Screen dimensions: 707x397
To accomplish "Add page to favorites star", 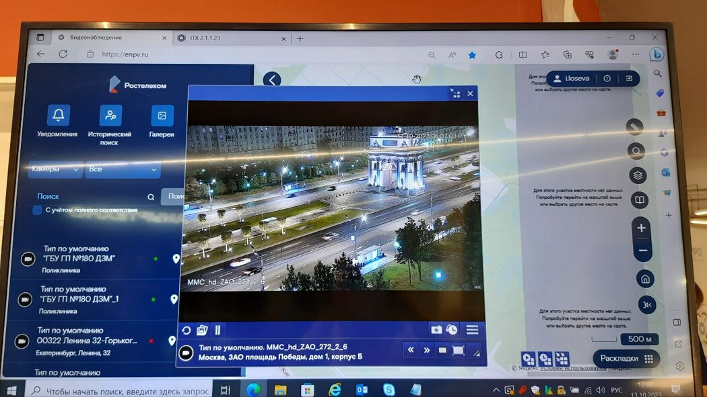I will click(x=471, y=55).
